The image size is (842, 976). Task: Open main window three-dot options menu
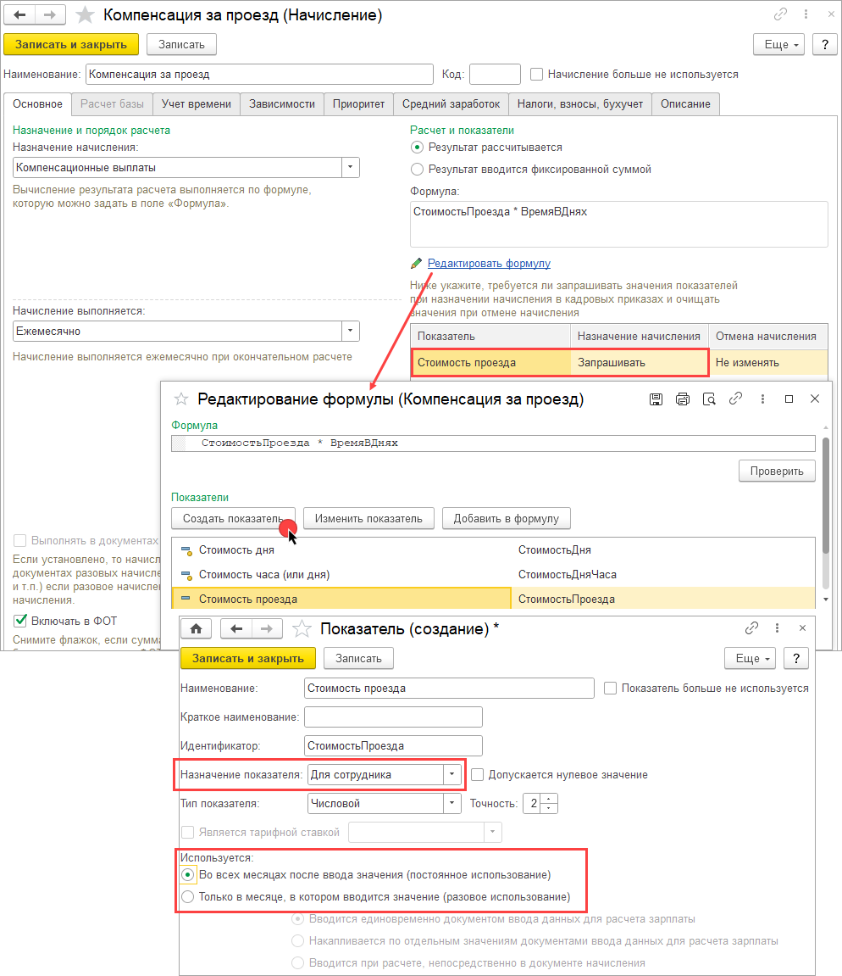[806, 14]
